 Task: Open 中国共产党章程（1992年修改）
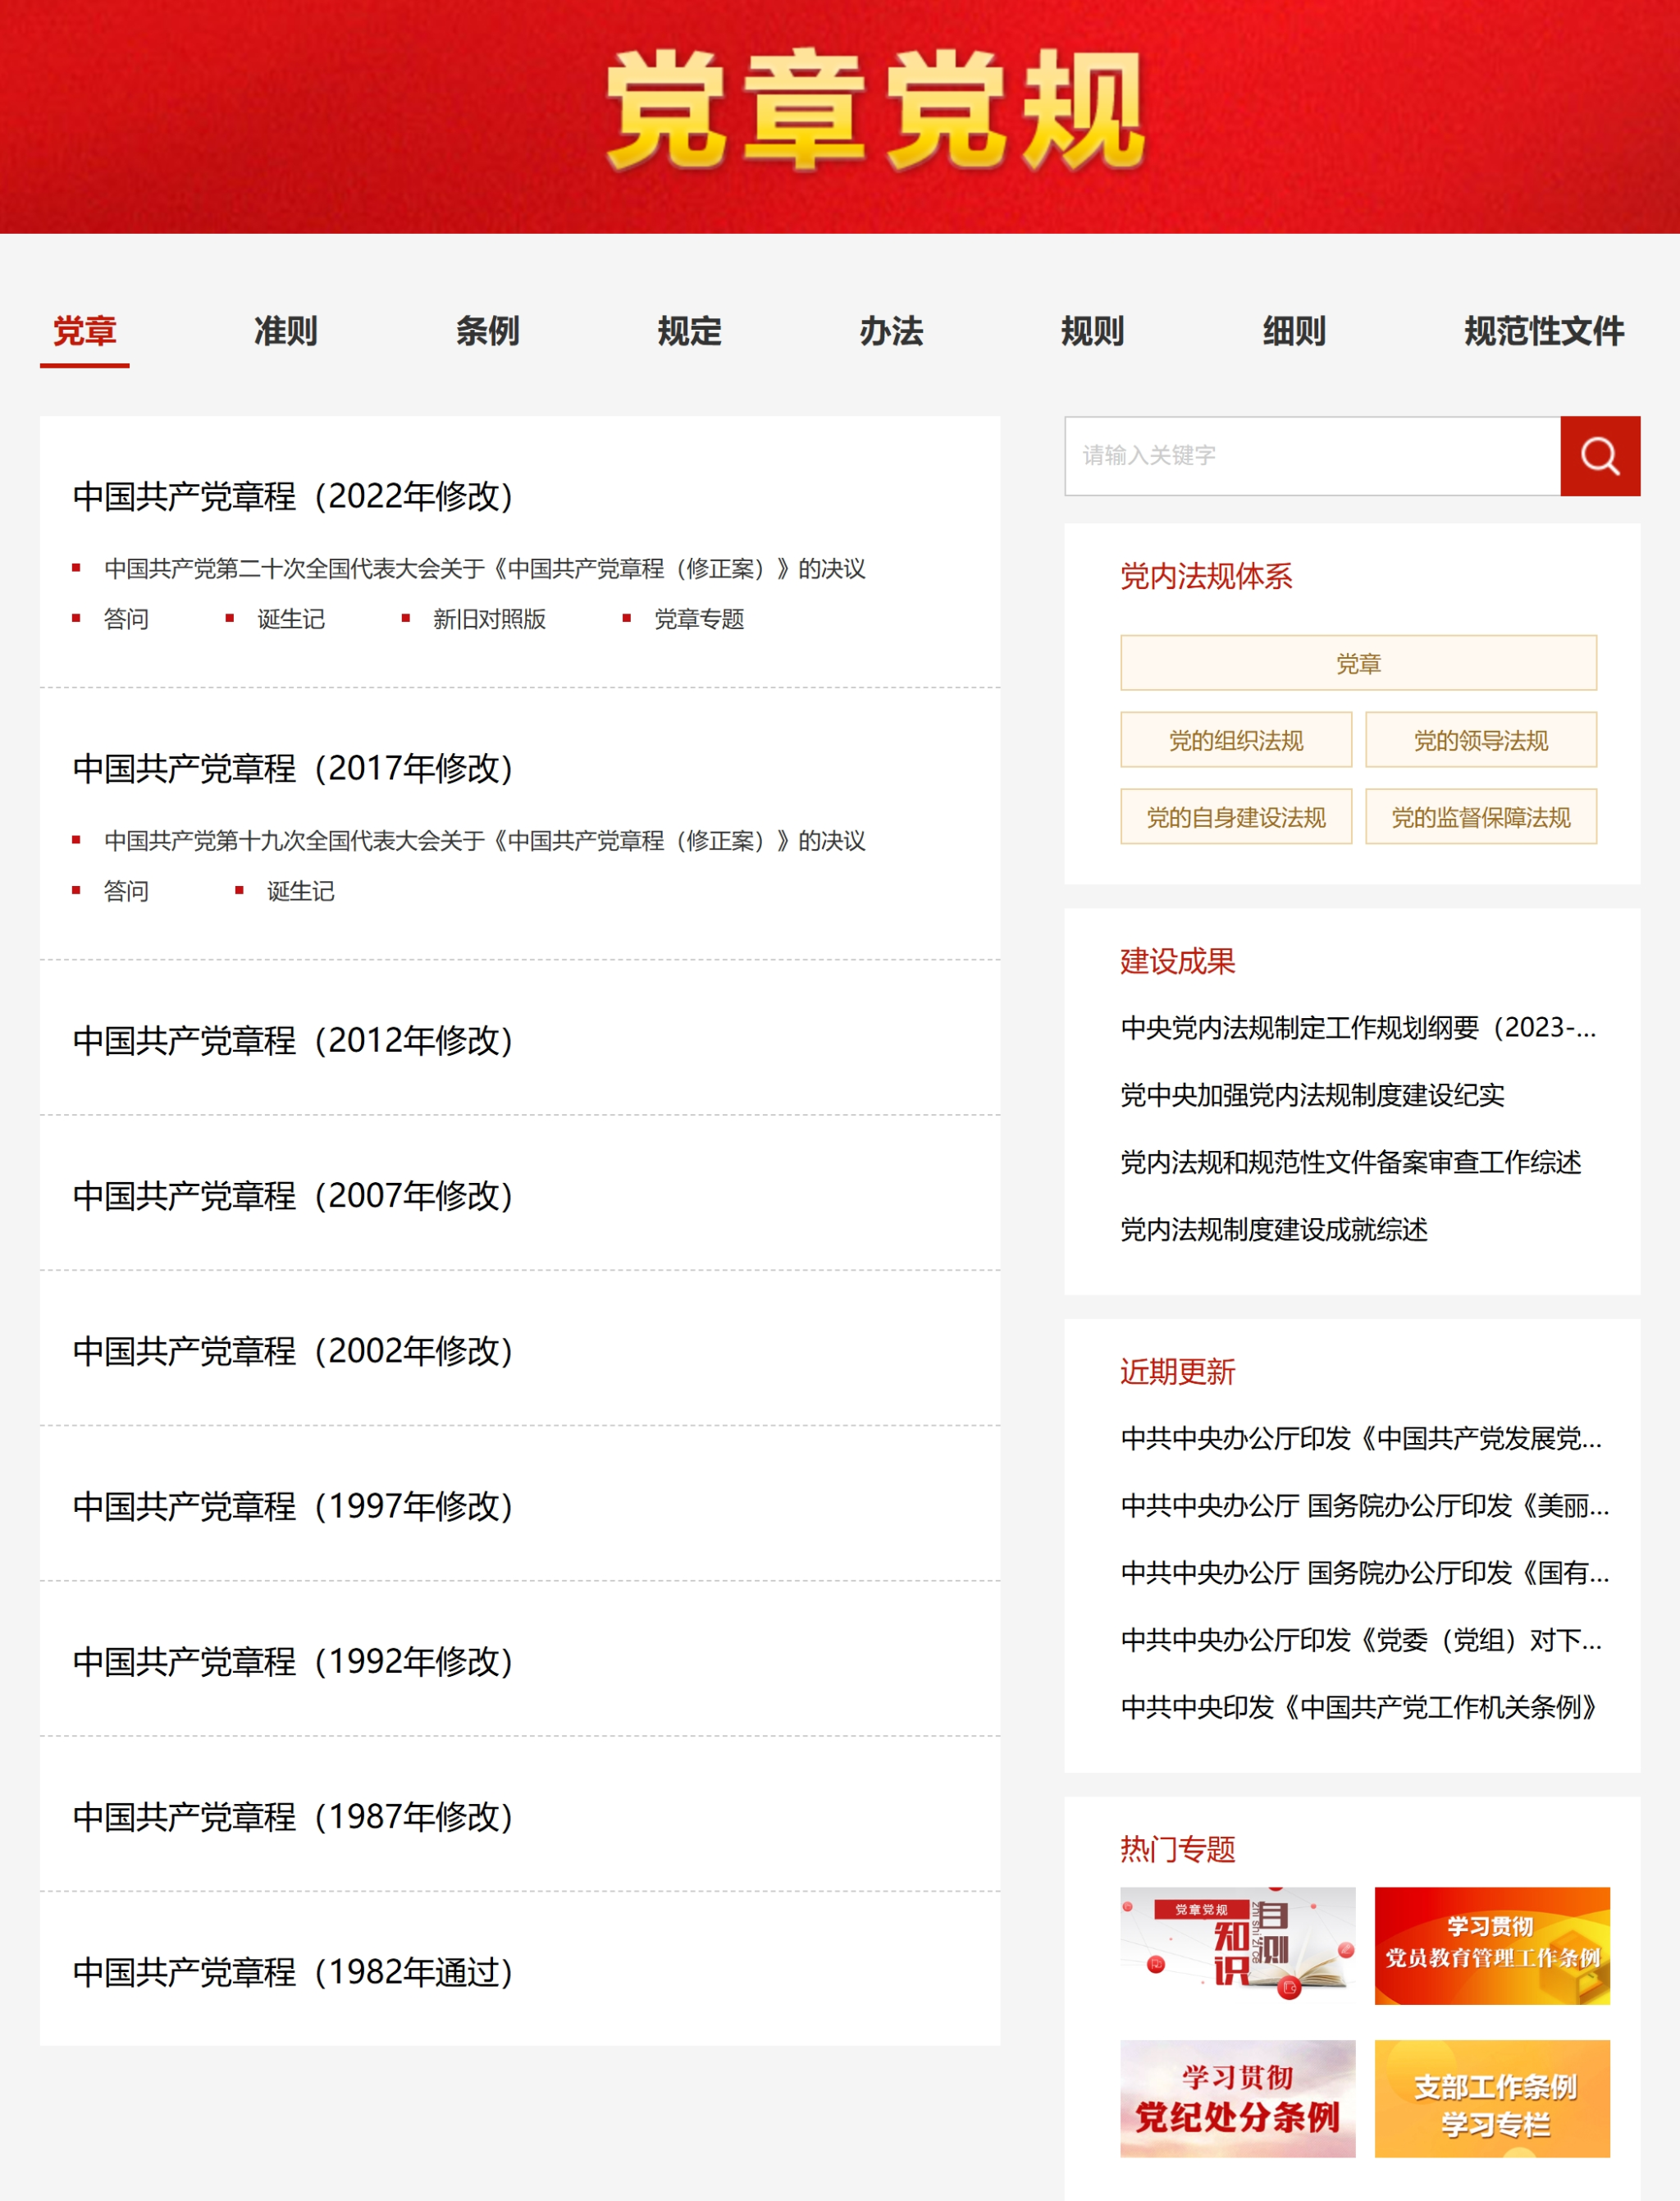pos(293,1661)
